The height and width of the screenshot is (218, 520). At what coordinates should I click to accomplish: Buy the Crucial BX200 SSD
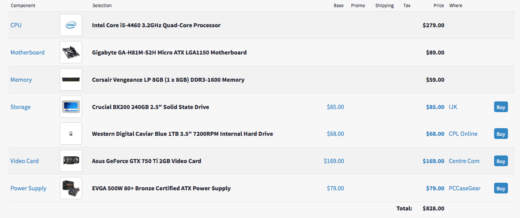pyautogui.click(x=501, y=107)
